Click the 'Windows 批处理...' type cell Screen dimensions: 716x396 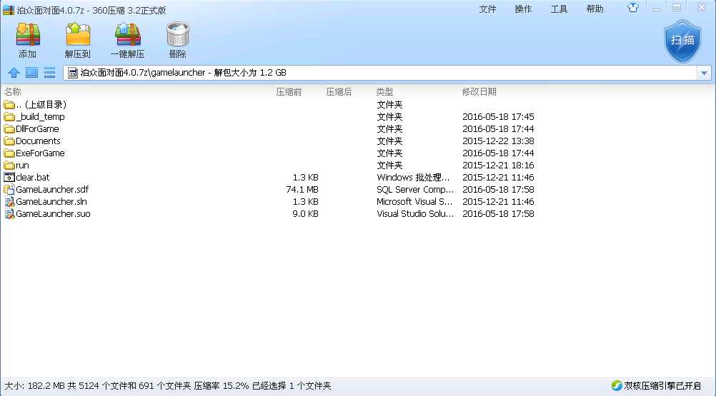tap(413, 177)
